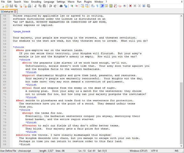Viewport: 184px width, 153px height.
Task: Click the vertical scrollbar thumb
Action: 181,113
